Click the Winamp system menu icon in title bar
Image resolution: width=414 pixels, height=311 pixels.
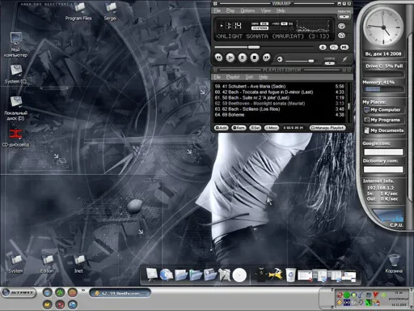coord(215,3)
